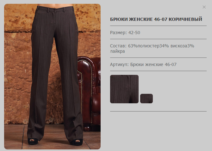The image size is (212, 151).
Task: Click the textured stone wall background
Action: tap(18, 68)
